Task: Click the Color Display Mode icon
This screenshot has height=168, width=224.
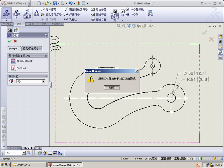Action: click(60, 153)
